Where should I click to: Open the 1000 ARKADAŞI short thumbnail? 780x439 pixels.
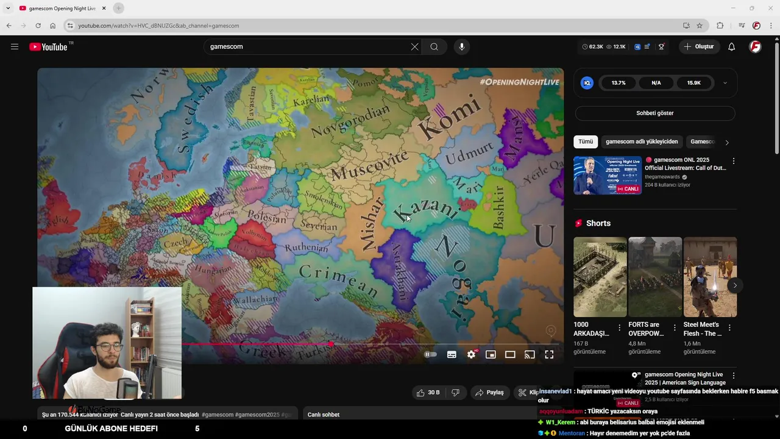[x=600, y=277]
